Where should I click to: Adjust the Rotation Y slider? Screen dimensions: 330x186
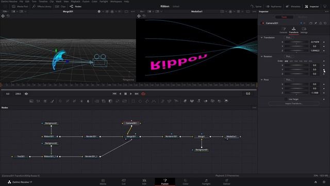coord(296,70)
